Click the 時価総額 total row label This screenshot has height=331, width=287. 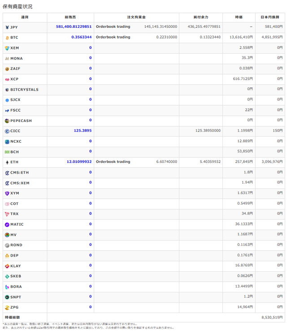(12, 317)
